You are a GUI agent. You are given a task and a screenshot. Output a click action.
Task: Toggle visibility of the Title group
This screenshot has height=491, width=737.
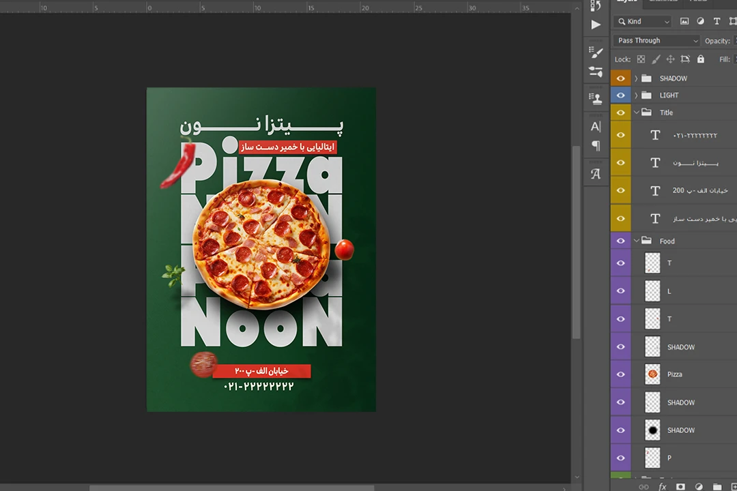pyautogui.click(x=620, y=113)
